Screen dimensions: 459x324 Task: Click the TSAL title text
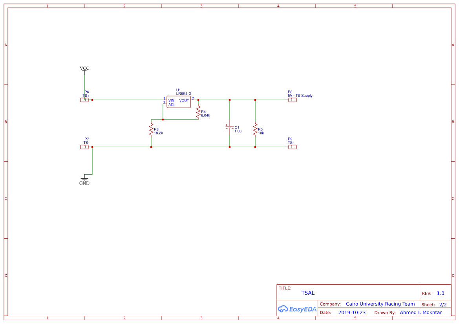pyautogui.click(x=308, y=293)
